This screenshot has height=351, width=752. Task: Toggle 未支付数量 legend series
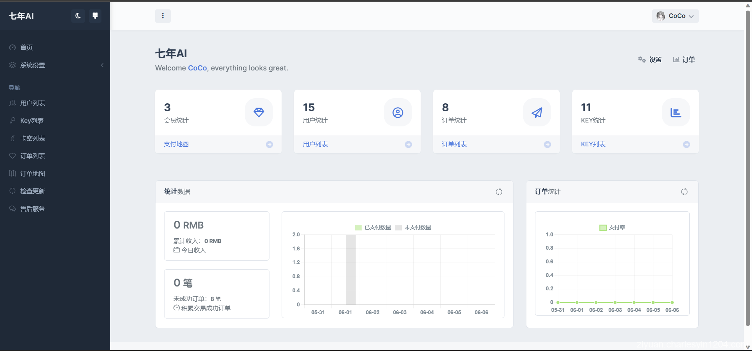[414, 227]
